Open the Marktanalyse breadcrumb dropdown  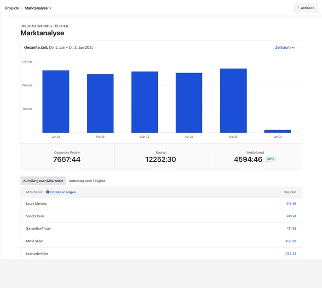pos(38,8)
